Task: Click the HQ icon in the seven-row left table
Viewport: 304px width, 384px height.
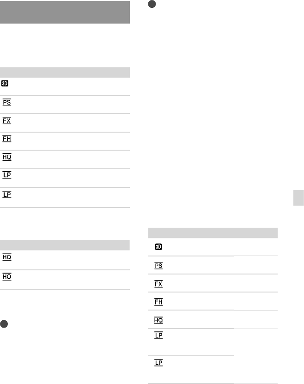Action: click(x=7, y=157)
